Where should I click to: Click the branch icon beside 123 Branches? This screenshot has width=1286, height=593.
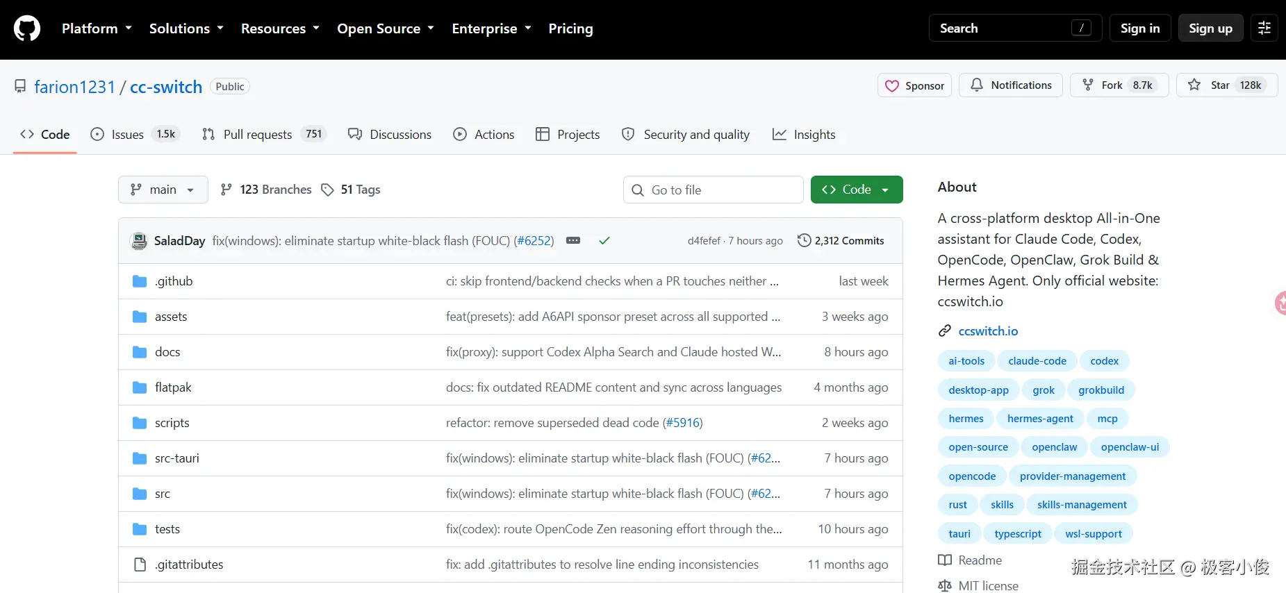point(226,190)
